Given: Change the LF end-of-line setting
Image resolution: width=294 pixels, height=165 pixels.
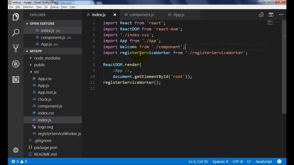Looking at the screenshot, I should (x=249, y=161).
